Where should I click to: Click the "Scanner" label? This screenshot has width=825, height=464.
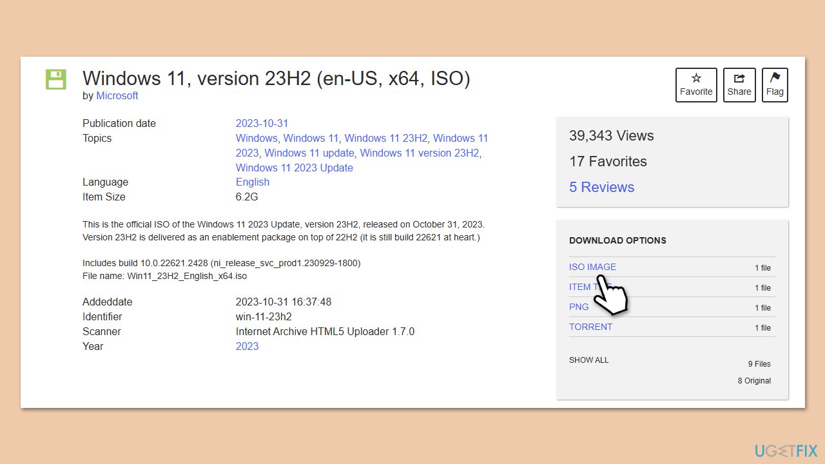102,331
